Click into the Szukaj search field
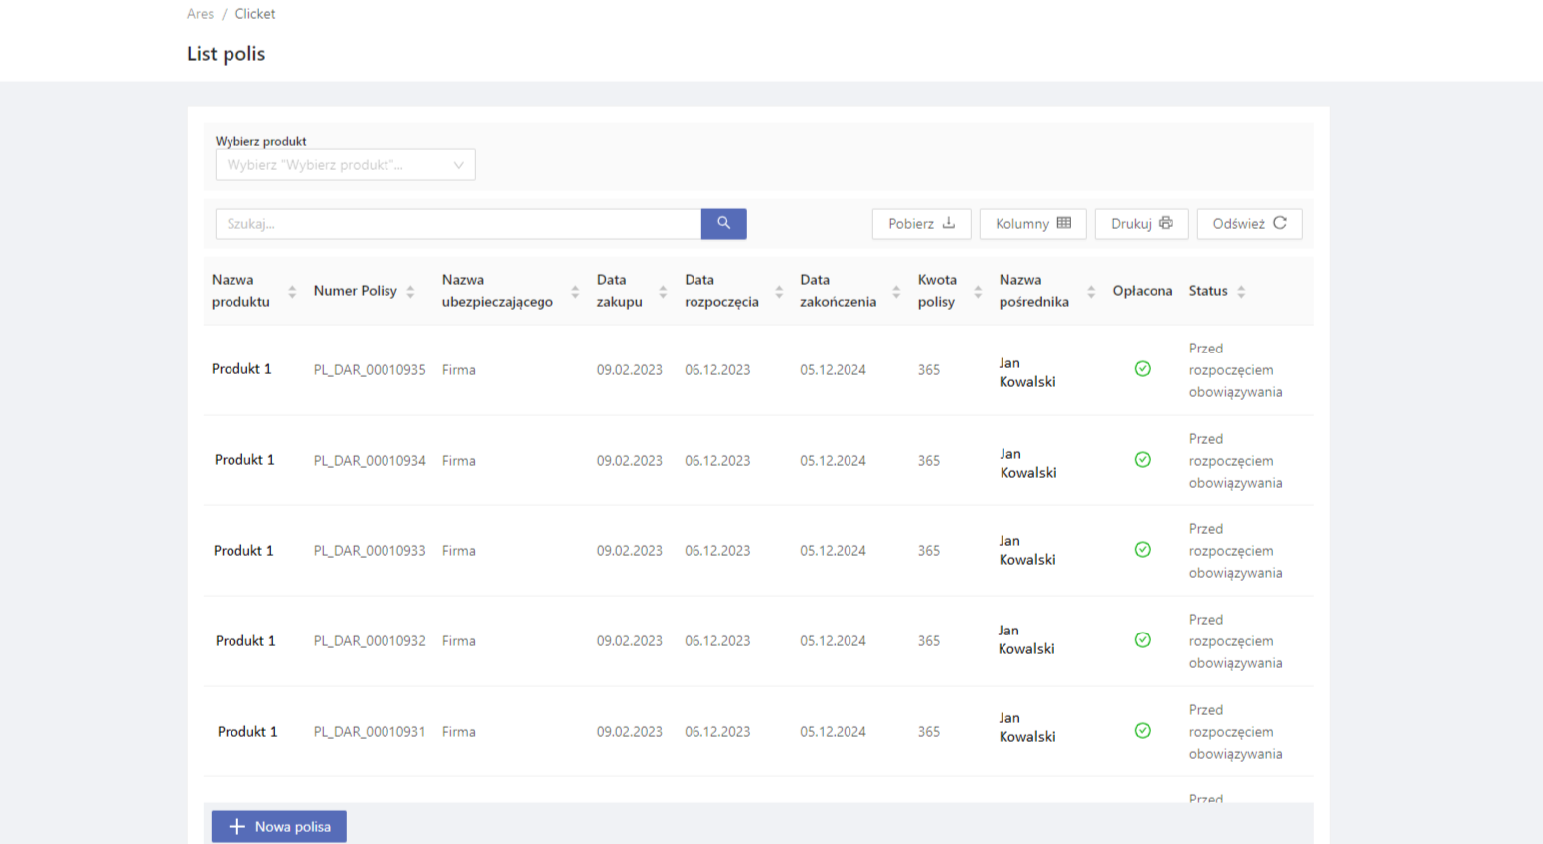The height and width of the screenshot is (844, 1543). 458,223
